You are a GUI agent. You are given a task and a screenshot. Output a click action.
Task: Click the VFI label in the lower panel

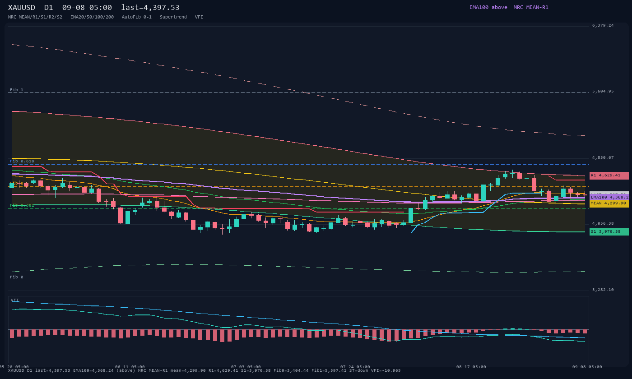(x=15, y=300)
